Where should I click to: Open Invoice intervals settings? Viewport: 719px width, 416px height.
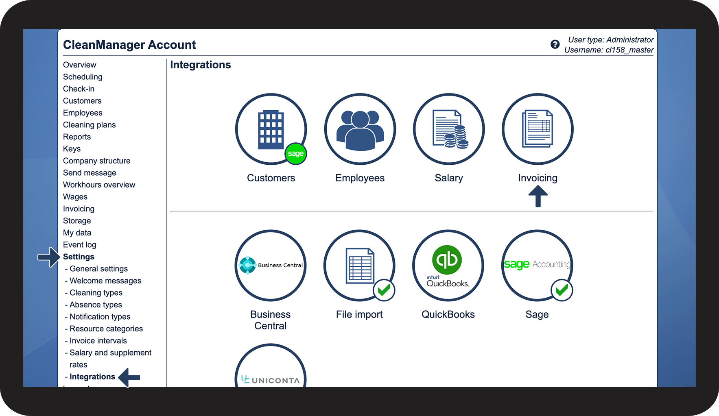(98, 341)
